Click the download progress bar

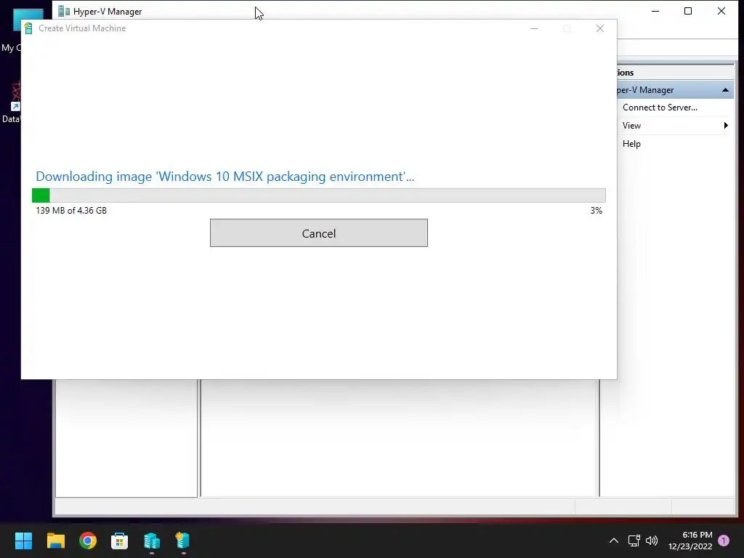coord(319,195)
